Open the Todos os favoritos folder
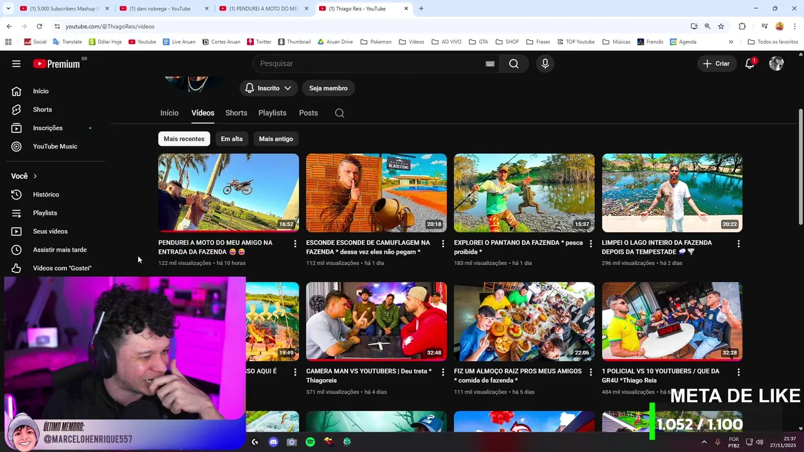The width and height of the screenshot is (804, 452). point(773,42)
